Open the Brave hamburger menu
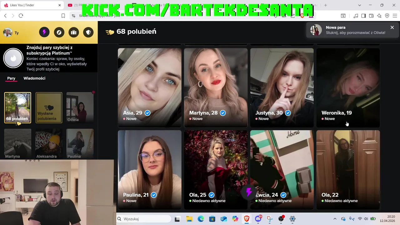This screenshot has height=225, width=400. tap(395, 16)
